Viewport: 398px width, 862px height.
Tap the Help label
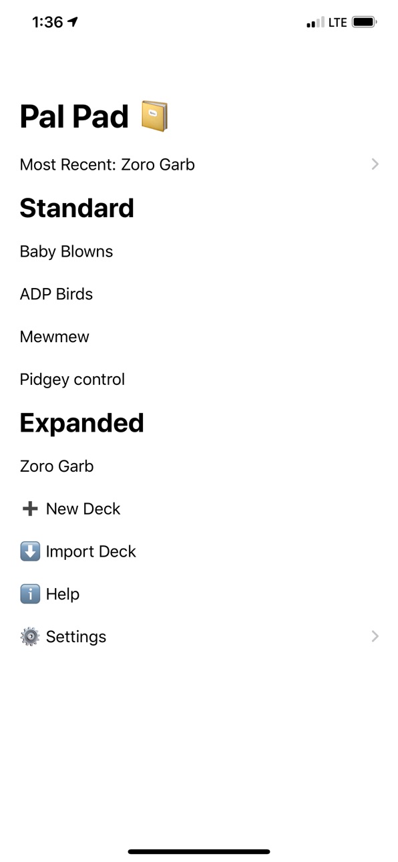click(63, 594)
